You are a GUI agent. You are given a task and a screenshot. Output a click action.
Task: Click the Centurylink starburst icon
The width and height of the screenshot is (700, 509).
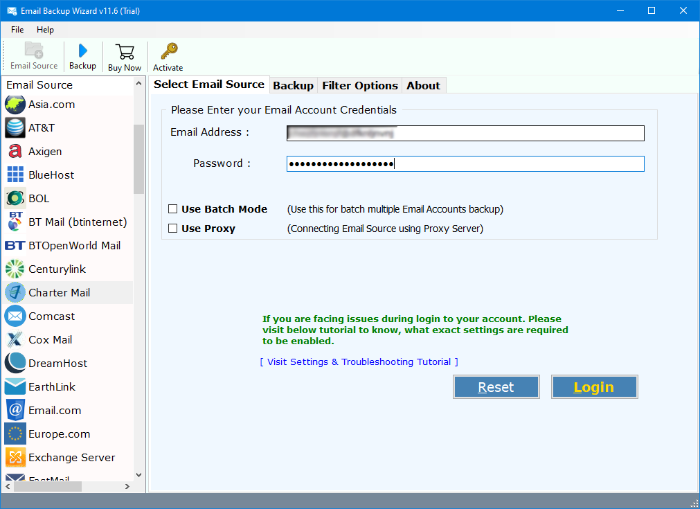pyautogui.click(x=15, y=269)
